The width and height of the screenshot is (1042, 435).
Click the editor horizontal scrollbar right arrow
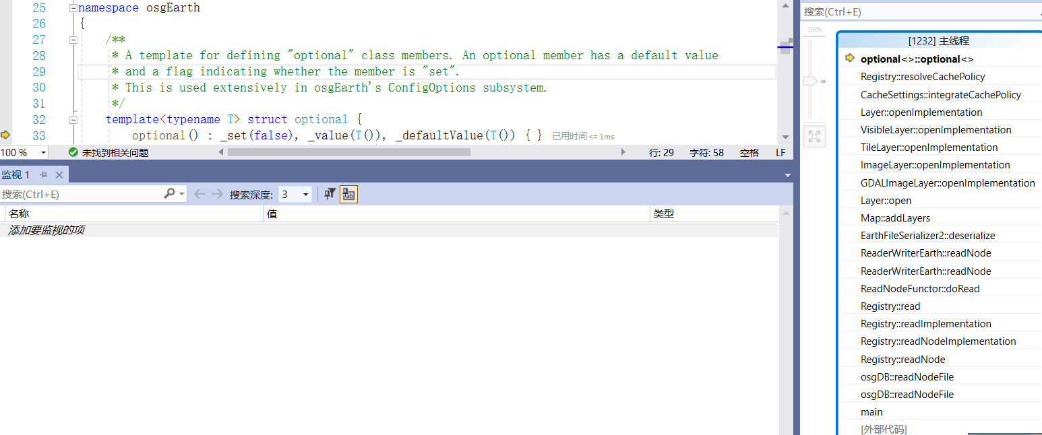(x=623, y=153)
